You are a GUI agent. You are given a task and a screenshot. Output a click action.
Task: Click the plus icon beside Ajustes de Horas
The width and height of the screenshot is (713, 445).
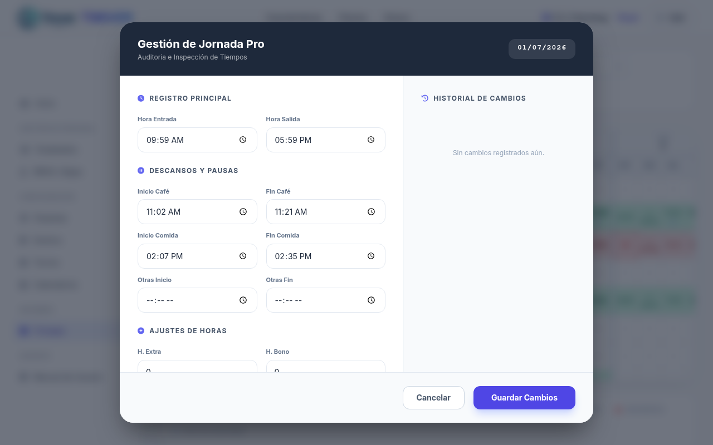tap(141, 331)
